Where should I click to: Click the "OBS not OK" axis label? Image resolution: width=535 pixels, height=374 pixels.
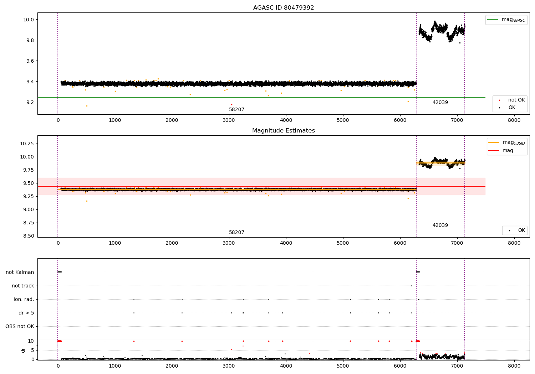click(20, 327)
